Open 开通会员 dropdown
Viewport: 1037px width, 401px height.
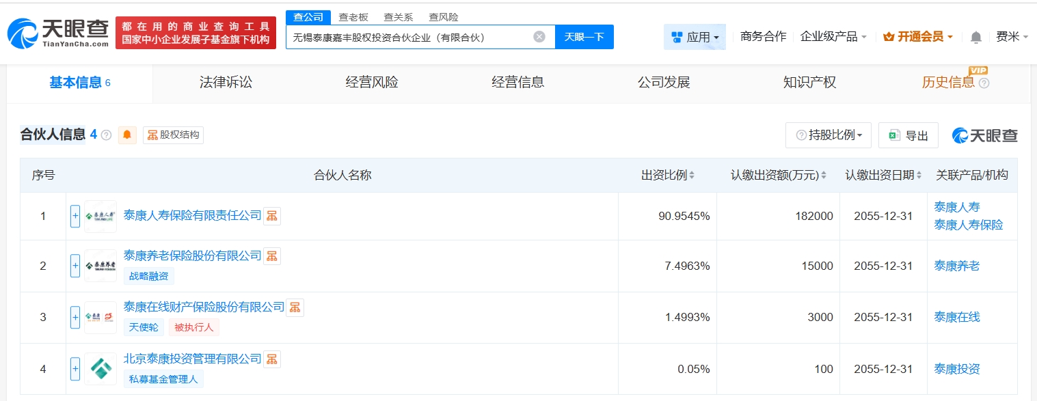pyautogui.click(x=918, y=37)
